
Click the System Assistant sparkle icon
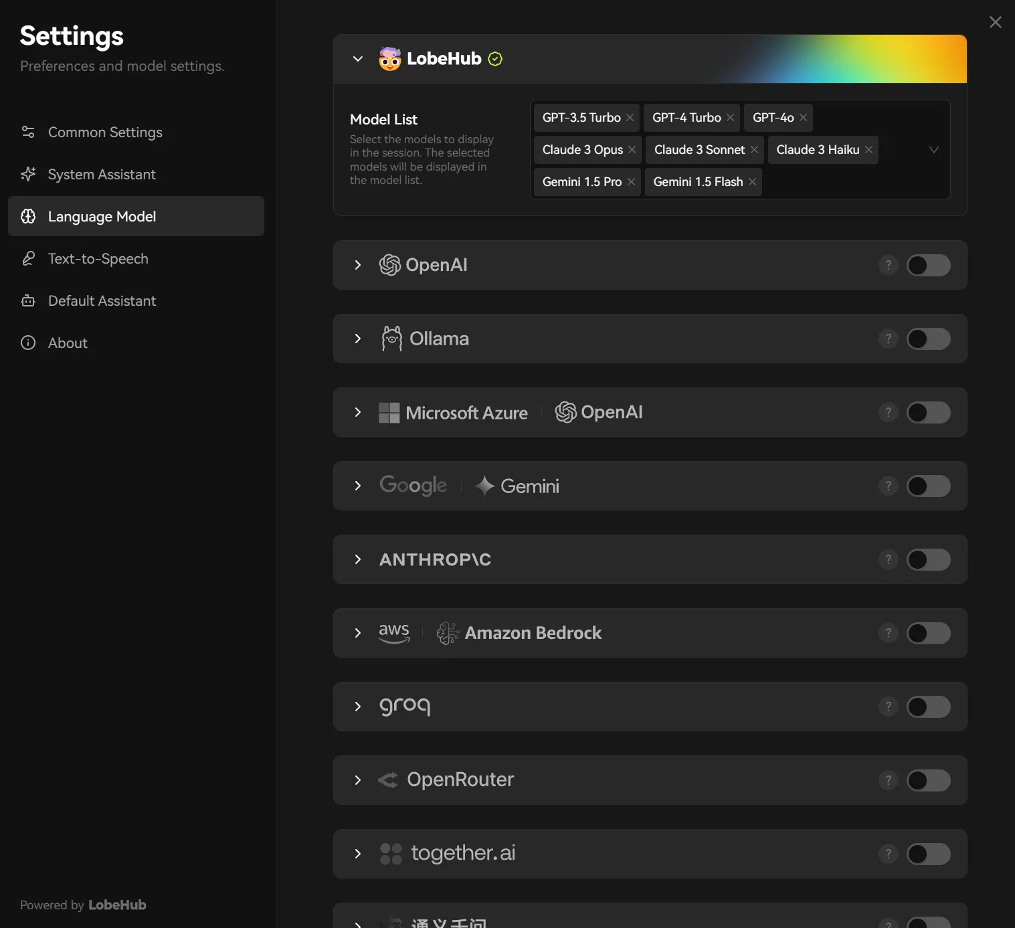point(28,174)
